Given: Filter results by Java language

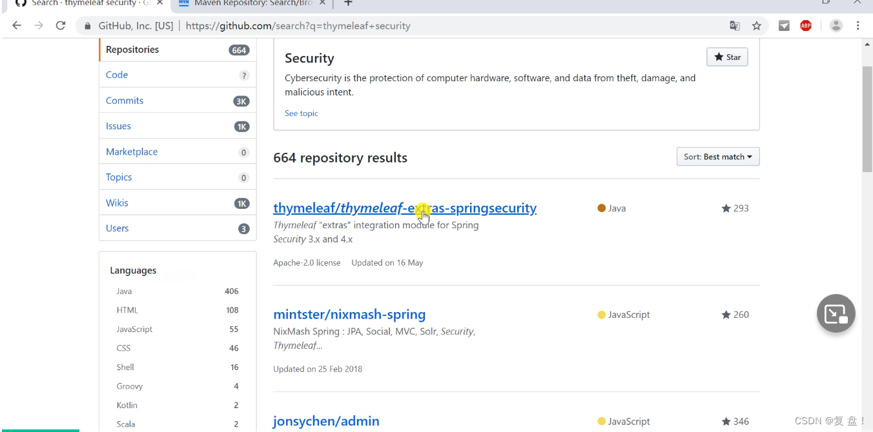Looking at the screenshot, I should [178, 291].
